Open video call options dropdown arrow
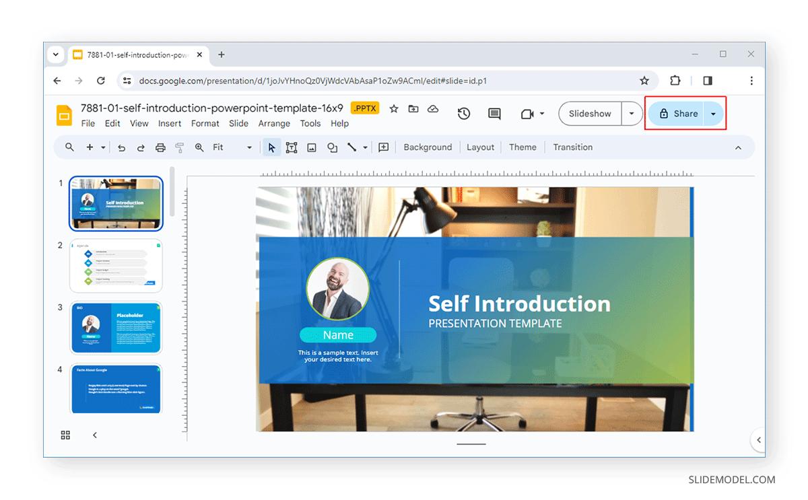 click(542, 114)
